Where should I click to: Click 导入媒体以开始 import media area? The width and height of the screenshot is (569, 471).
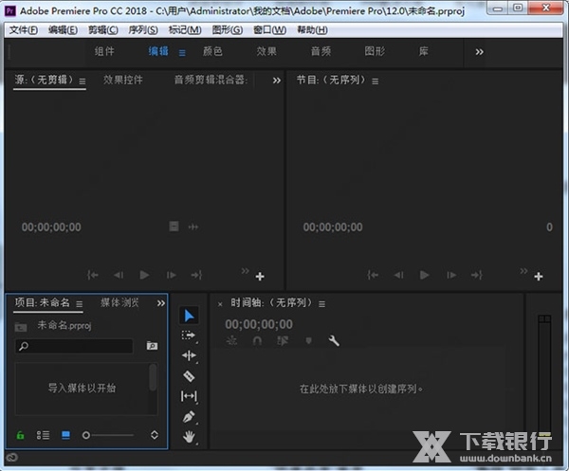pyautogui.click(x=82, y=388)
